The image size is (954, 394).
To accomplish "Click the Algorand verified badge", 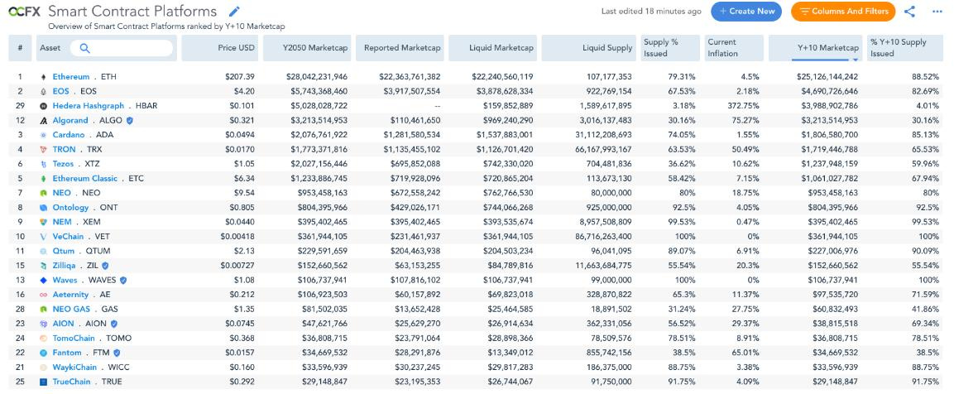I will [129, 121].
